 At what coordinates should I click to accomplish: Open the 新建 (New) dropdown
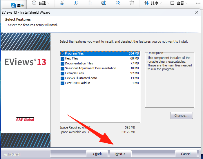[41, 3]
